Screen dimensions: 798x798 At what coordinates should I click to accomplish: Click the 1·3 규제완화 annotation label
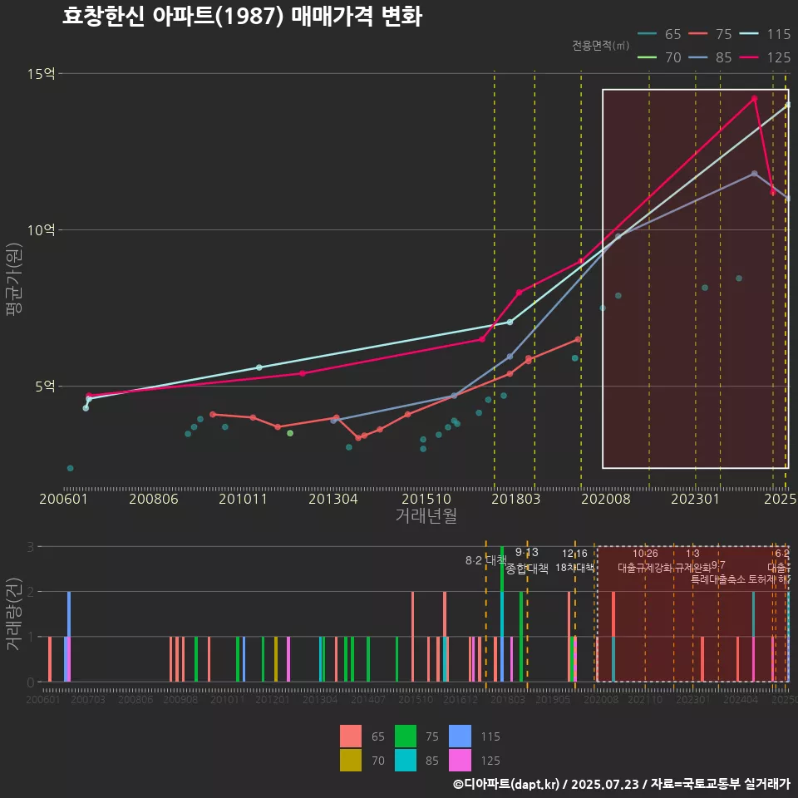point(692,560)
